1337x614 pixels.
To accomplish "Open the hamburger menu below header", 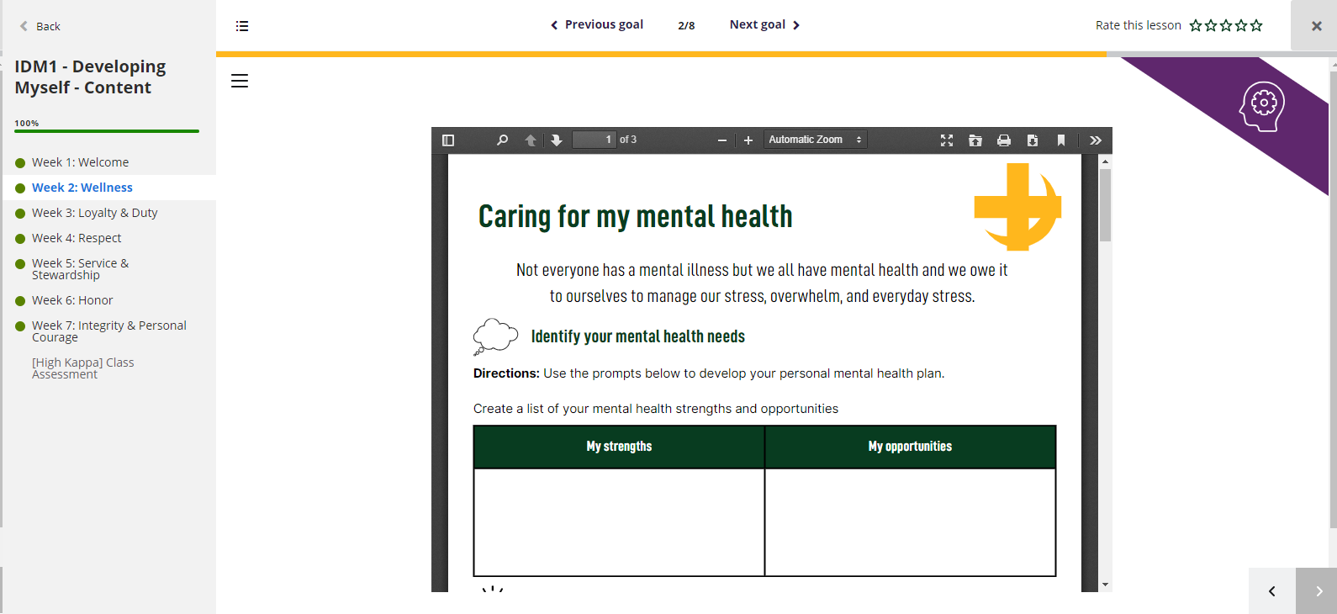I will pos(240,81).
